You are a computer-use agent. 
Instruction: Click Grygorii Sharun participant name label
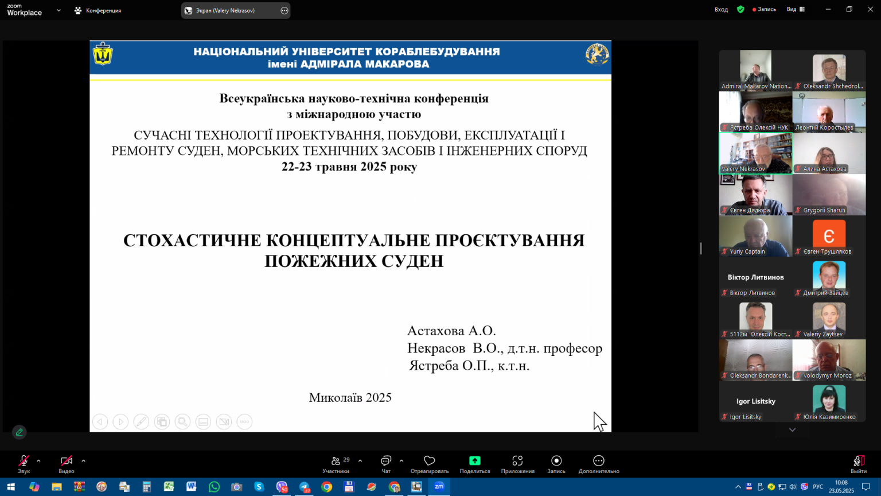824,210
